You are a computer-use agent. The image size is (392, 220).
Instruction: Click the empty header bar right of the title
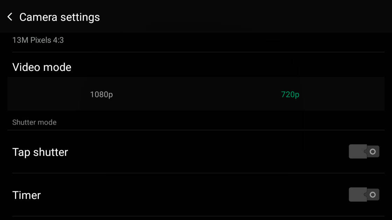click(x=245, y=17)
